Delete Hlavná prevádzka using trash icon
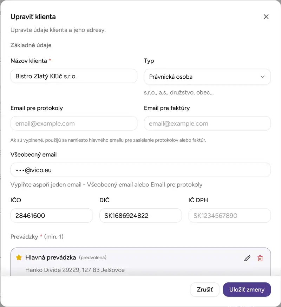Screen dimensions: 281x307 (x=260, y=258)
